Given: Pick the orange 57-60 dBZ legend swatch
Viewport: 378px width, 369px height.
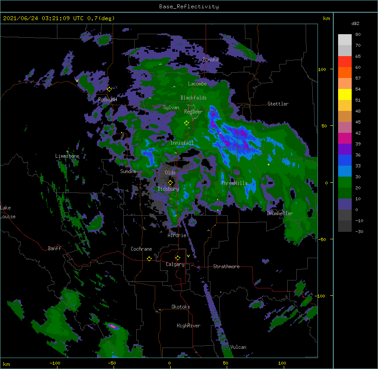Looking at the screenshot, I should pyautogui.click(x=345, y=72).
